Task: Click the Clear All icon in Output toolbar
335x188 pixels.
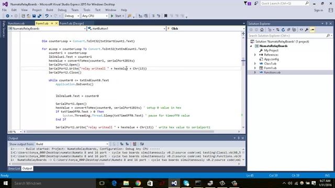Action: pos(135,144)
